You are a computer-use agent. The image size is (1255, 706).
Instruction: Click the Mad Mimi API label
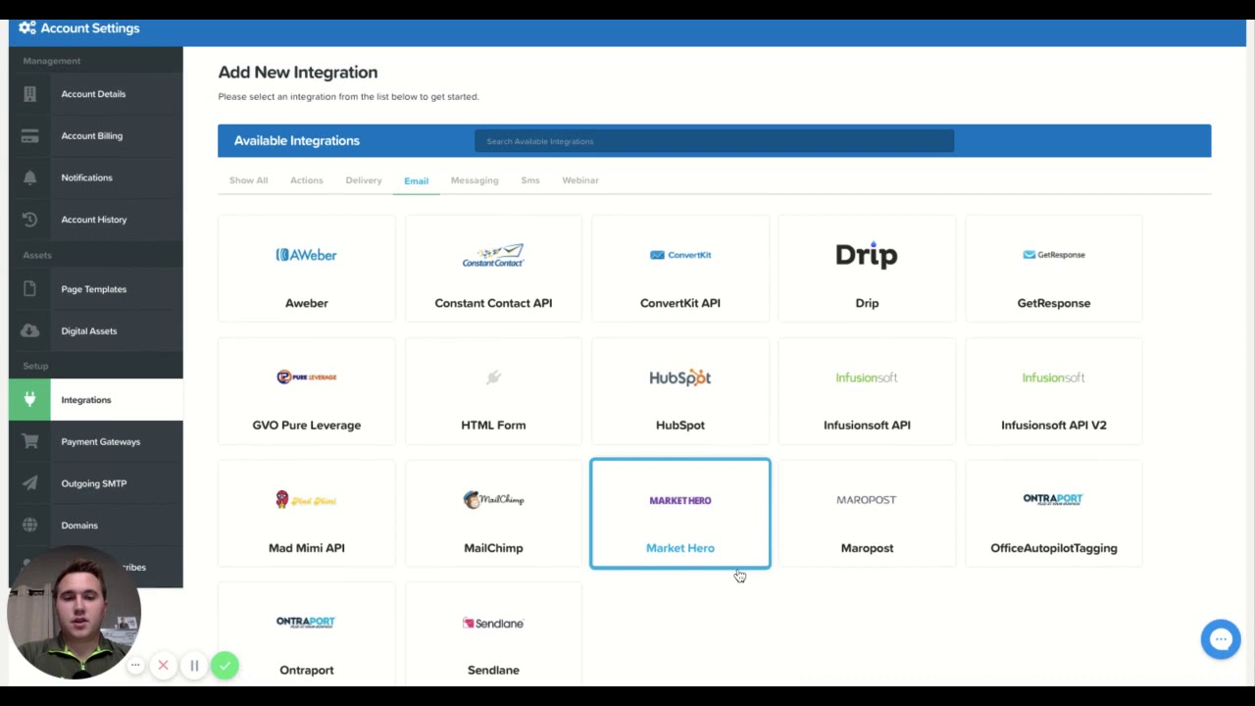[x=307, y=548]
